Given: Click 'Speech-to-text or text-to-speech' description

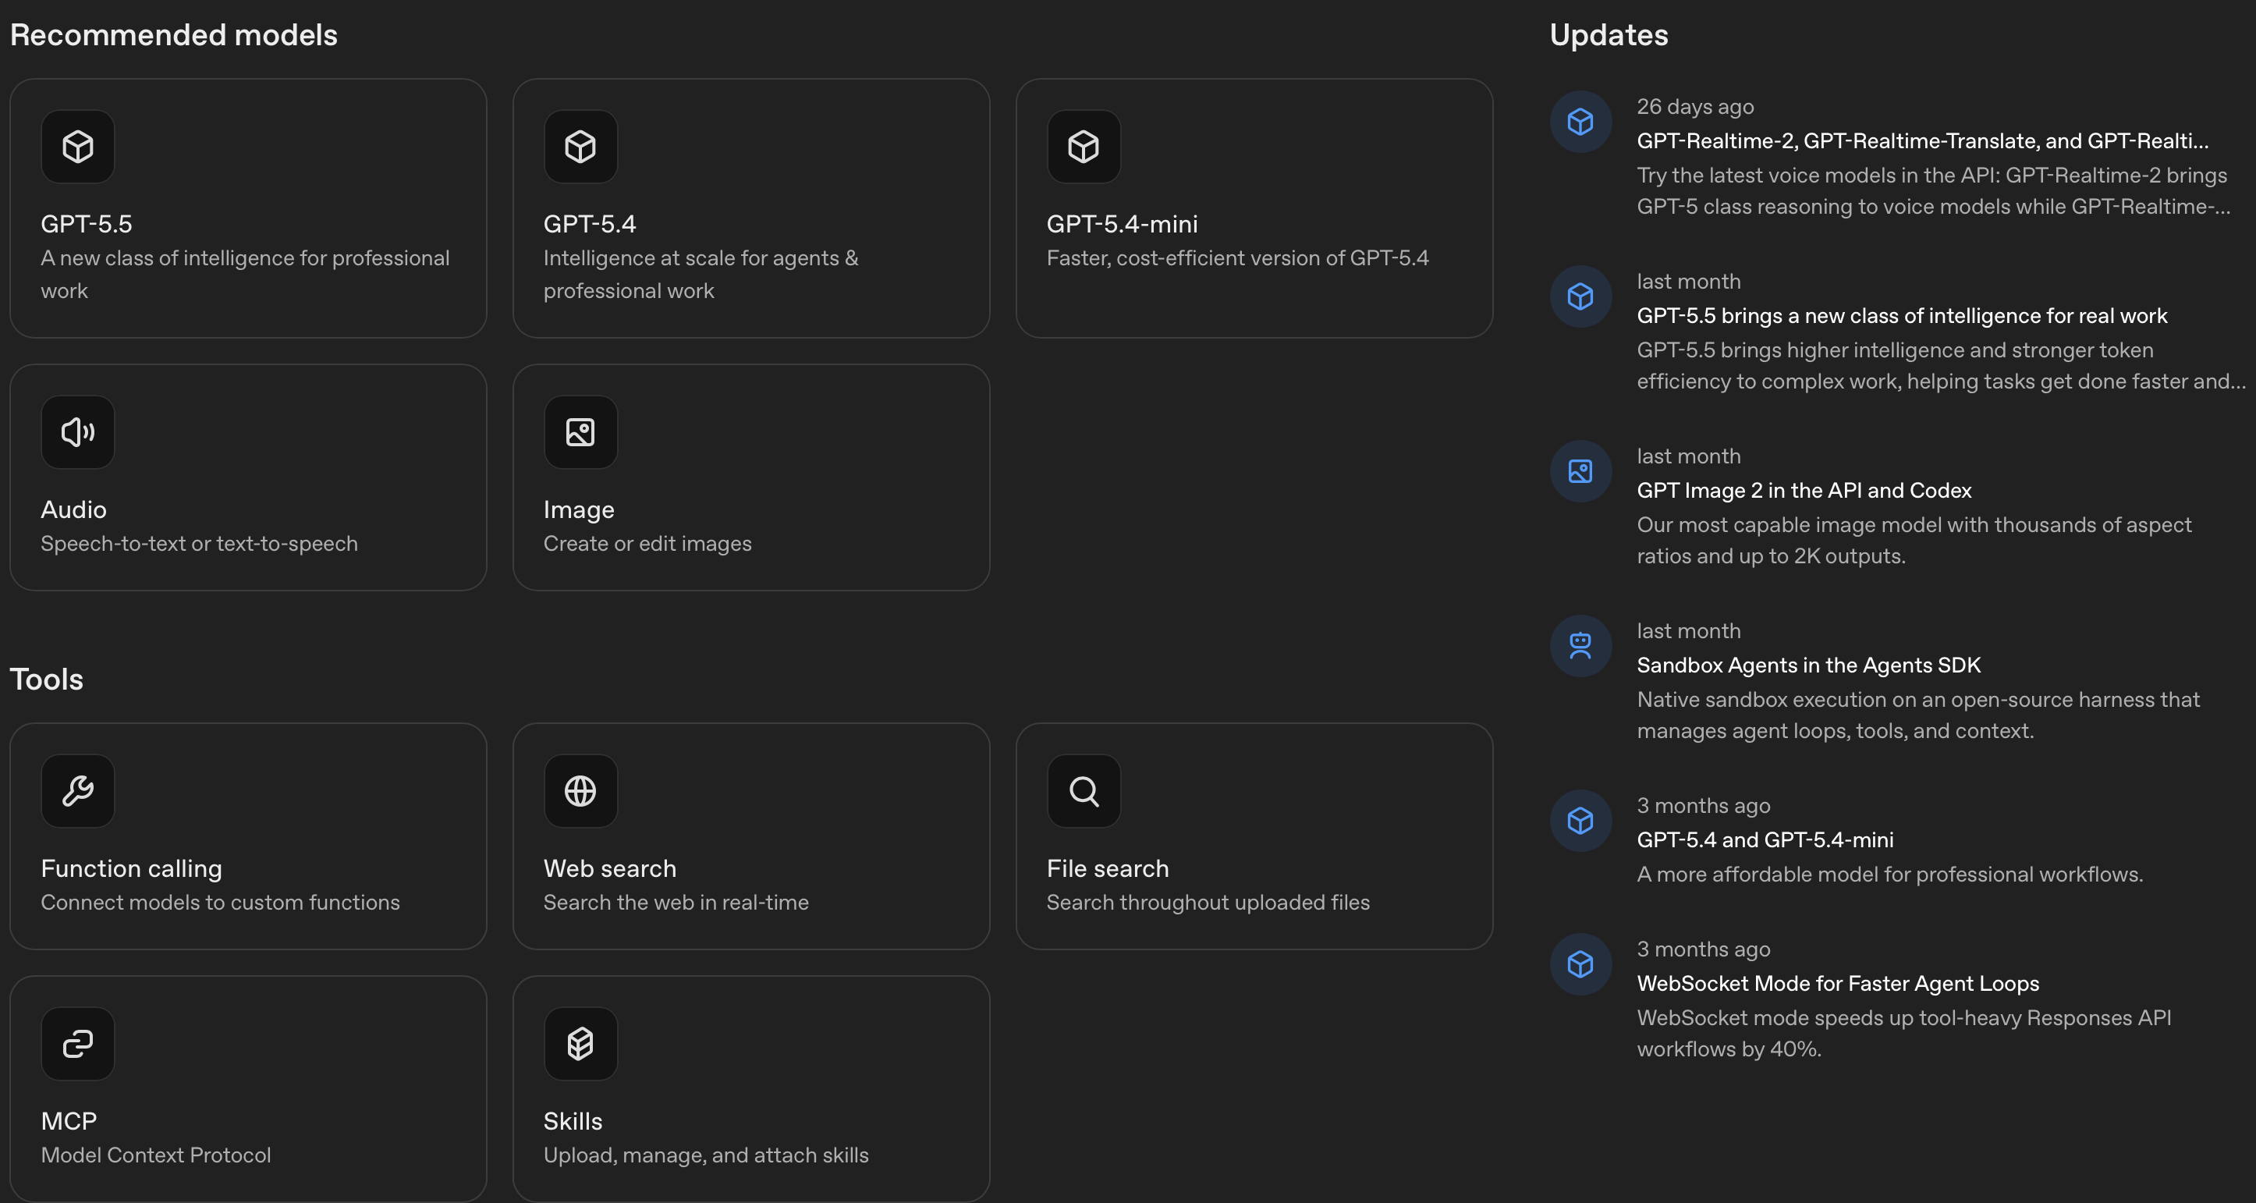Looking at the screenshot, I should [x=199, y=544].
